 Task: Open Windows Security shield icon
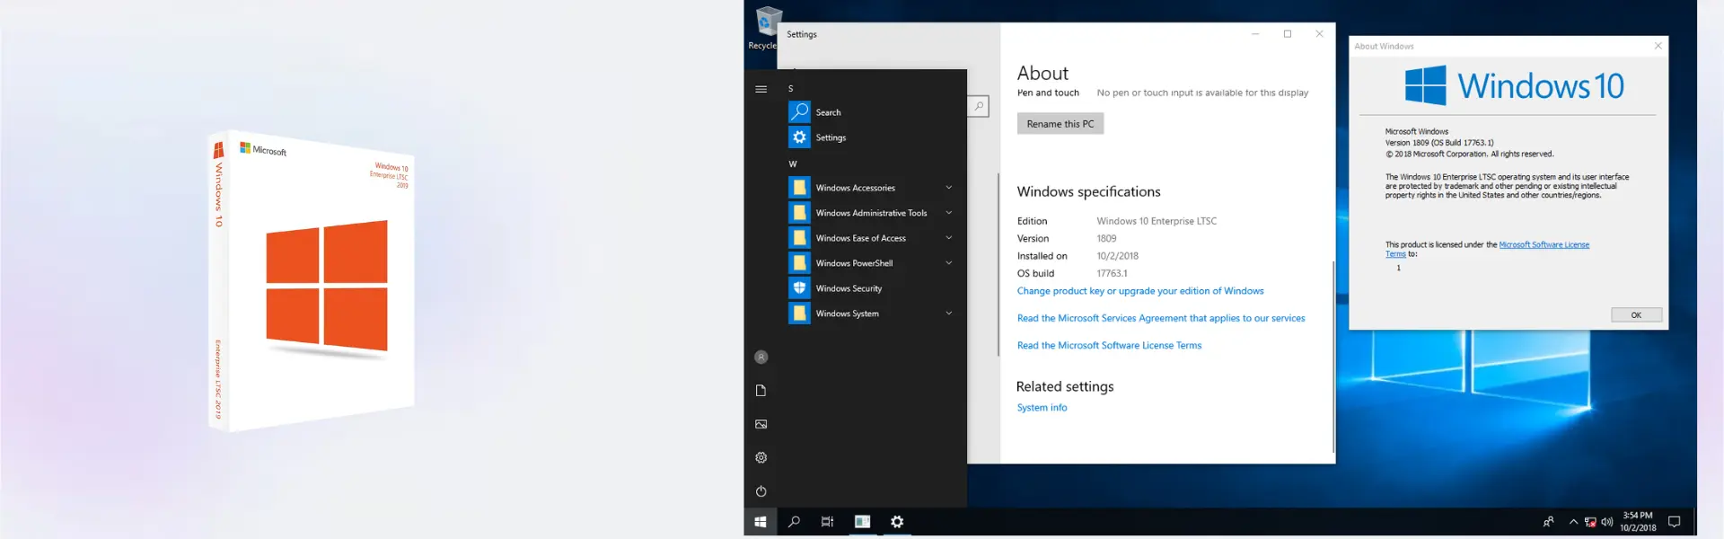point(799,288)
